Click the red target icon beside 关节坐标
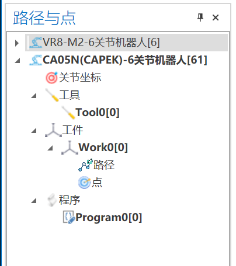Screen dimensions: 236x266 52,78
